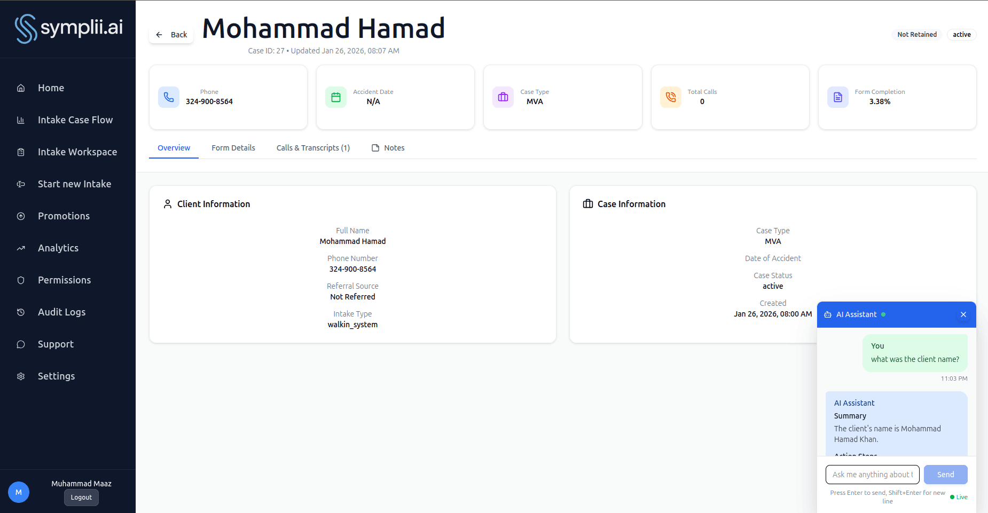This screenshot has height=513, width=988.
Task: Click the Back button
Action: 171,34
